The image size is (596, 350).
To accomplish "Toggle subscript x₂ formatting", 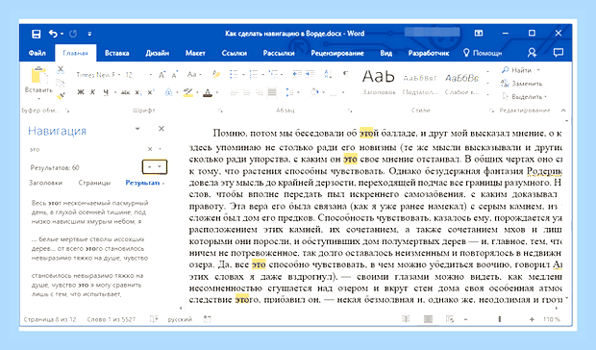I will tap(138, 92).
